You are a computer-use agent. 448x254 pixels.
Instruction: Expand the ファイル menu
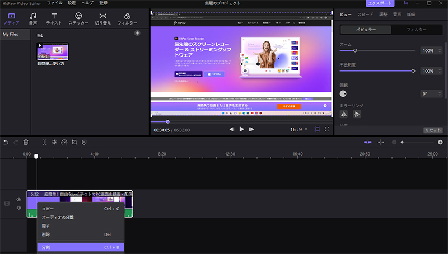click(x=54, y=3)
